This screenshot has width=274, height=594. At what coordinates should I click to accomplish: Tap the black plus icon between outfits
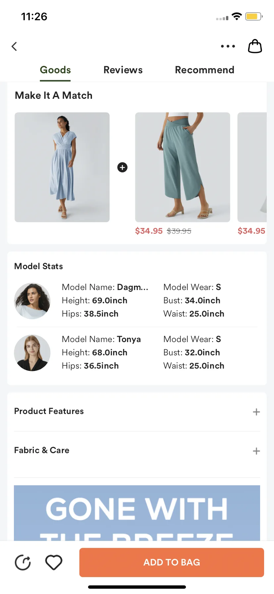pyautogui.click(x=122, y=167)
